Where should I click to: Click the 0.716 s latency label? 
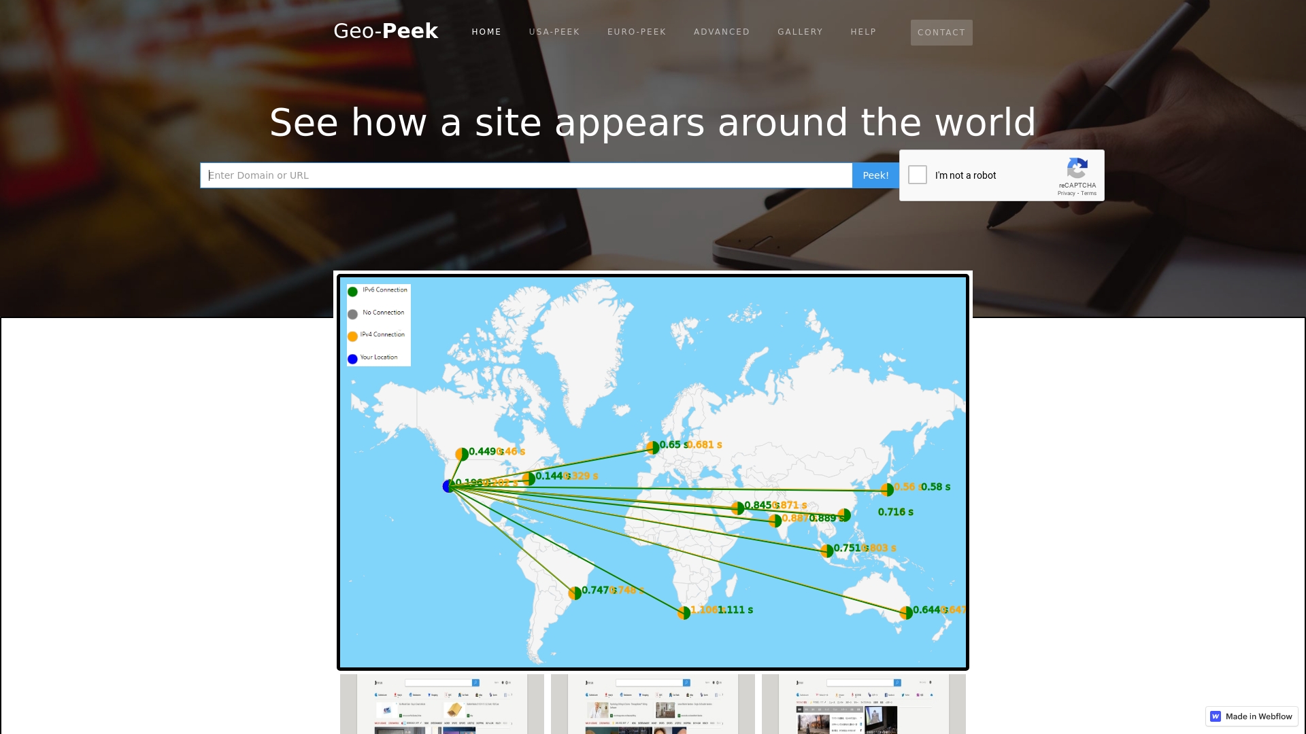895,512
